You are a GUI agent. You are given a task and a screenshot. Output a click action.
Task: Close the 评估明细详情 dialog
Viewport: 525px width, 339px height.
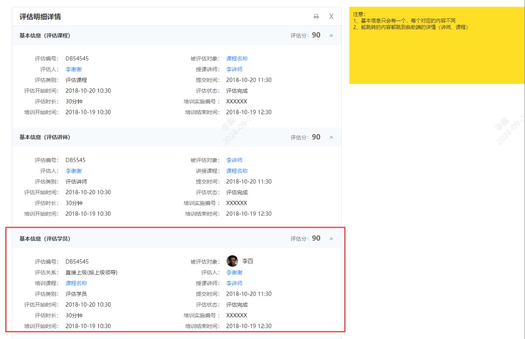point(331,16)
